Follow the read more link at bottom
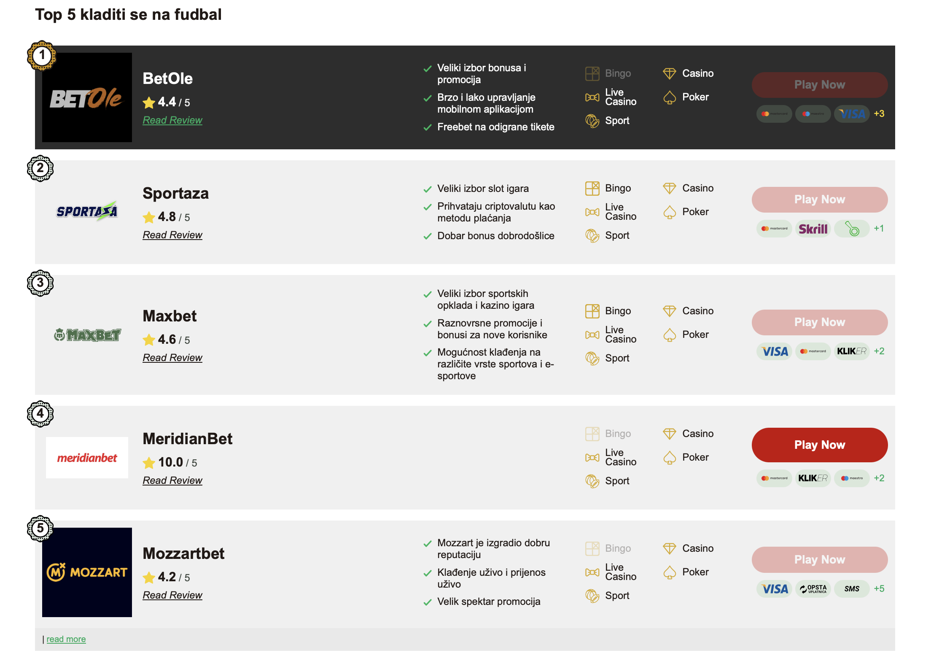The image size is (931, 669). [66, 639]
